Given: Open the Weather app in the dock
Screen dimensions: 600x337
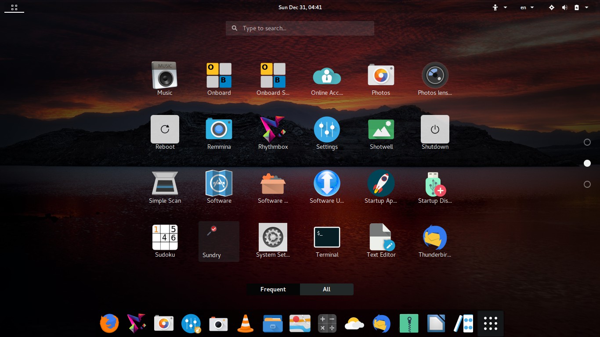Looking at the screenshot, I should (x=354, y=324).
